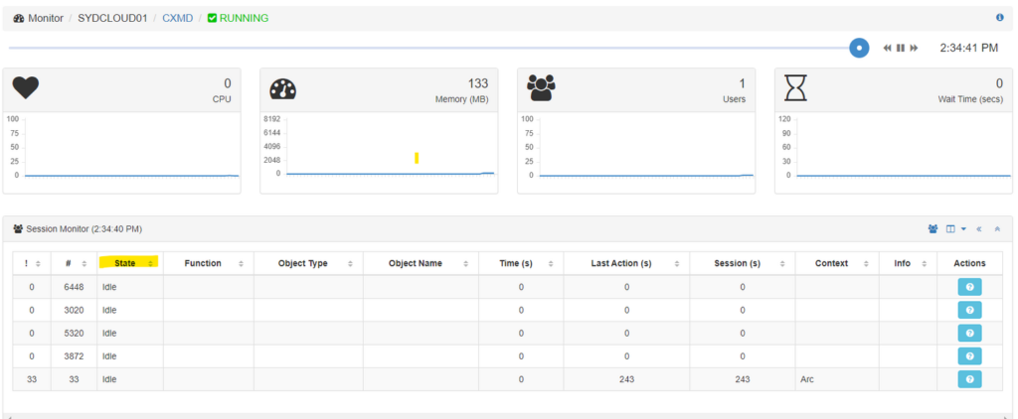The height and width of the screenshot is (419, 1018).
Task: Open info action for session 33
Action: (x=969, y=379)
